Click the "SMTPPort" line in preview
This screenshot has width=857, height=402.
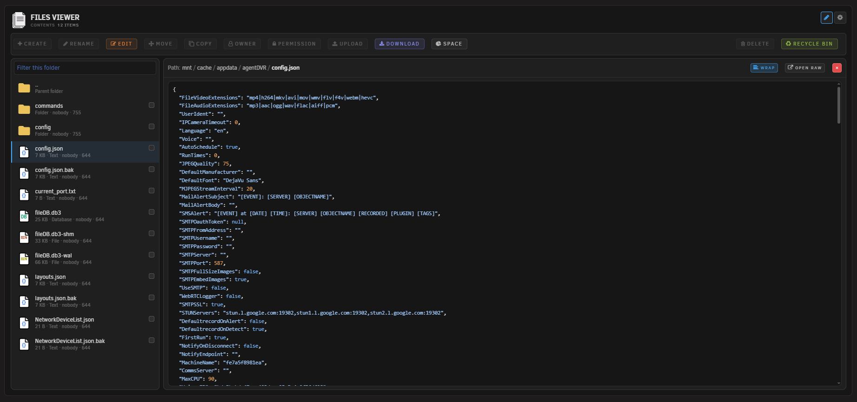point(202,263)
